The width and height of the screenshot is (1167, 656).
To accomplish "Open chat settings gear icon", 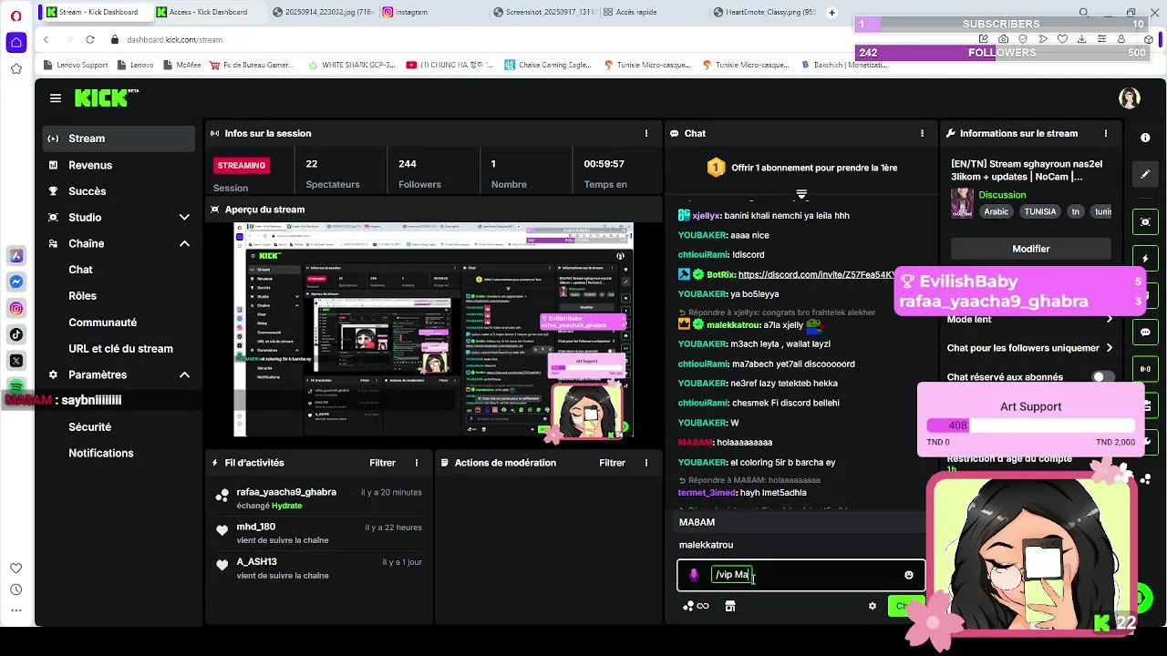I will pyautogui.click(x=872, y=606).
